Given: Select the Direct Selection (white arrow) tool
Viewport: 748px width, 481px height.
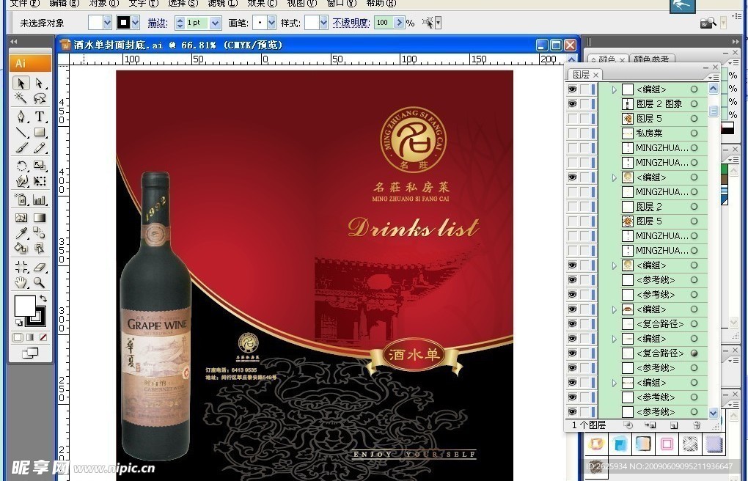Looking at the screenshot, I should (x=40, y=83).
